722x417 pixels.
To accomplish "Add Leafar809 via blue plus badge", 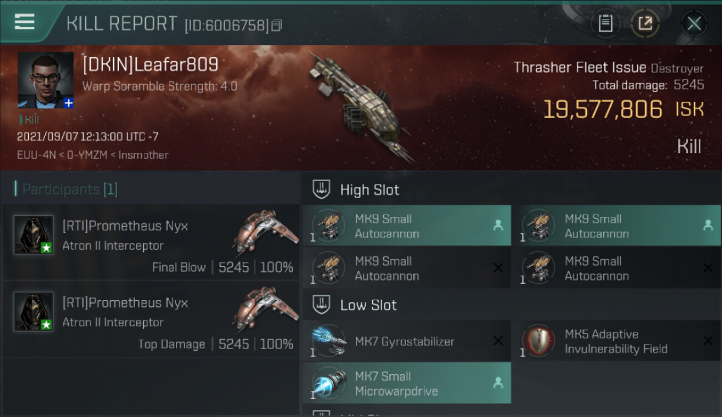I will tap(68, 103).
